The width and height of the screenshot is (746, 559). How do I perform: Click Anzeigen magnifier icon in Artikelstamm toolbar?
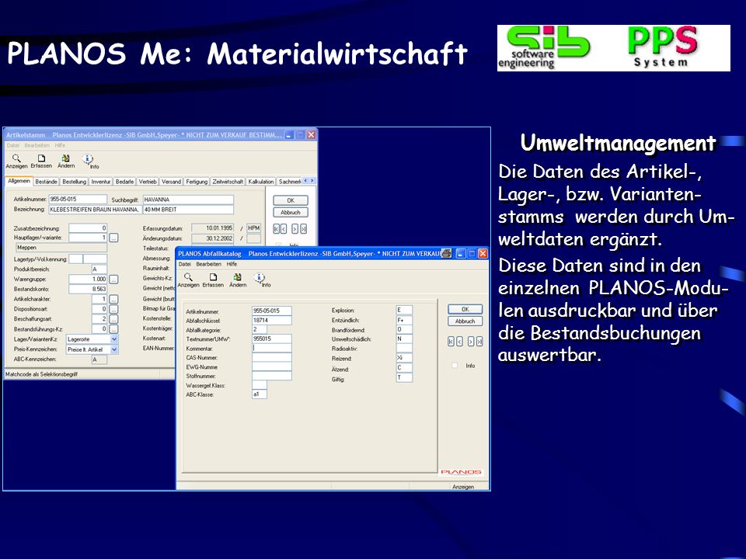pyautogui.click(x=16, y=158)
